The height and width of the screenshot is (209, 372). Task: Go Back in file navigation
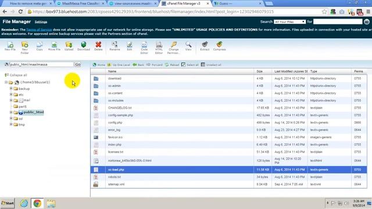point(138,64)
